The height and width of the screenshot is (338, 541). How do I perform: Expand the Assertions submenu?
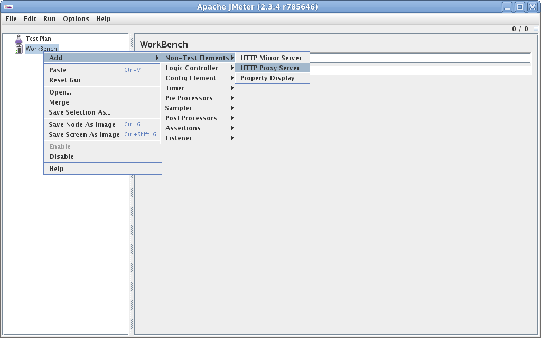[199, 128]
